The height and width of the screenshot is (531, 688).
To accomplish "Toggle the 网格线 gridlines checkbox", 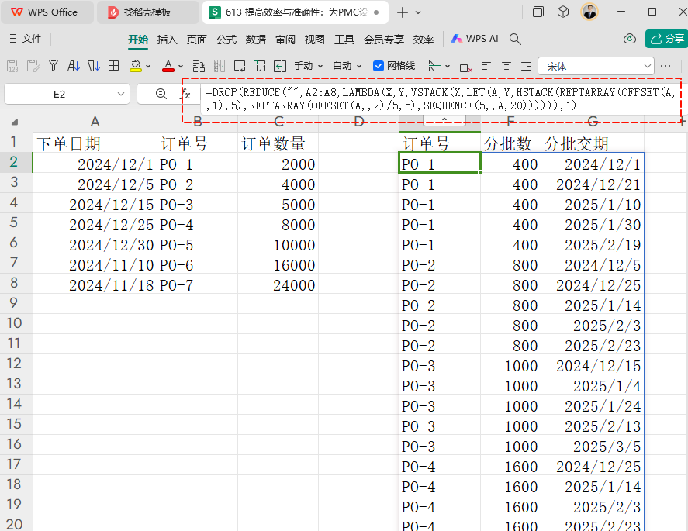I will pyautogui.click(x=379, y=66).
